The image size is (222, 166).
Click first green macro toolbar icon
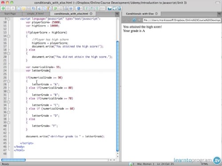[x=87, y=8]
